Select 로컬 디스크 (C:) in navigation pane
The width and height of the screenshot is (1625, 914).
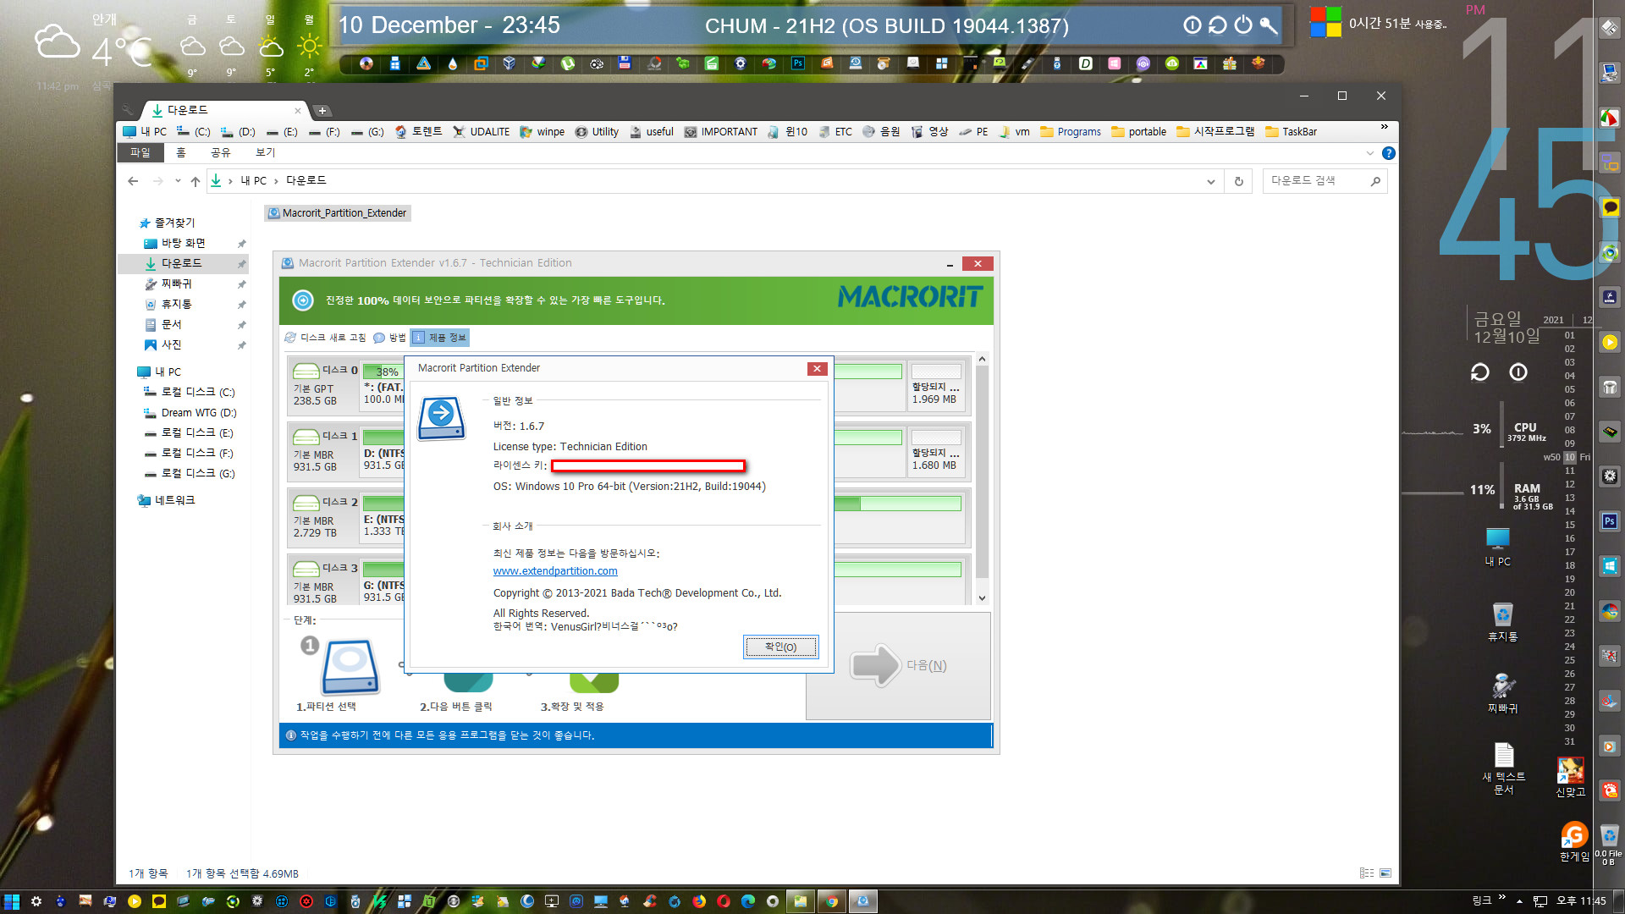coord(190,393)
